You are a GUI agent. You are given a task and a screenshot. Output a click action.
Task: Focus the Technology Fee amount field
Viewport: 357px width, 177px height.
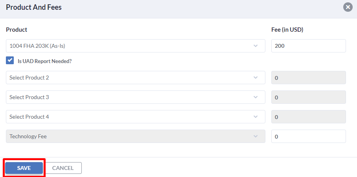coord(309,136)
